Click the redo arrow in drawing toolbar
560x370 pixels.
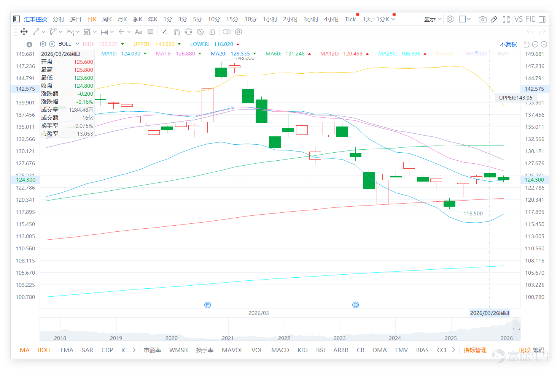click(x=542, y=32)
